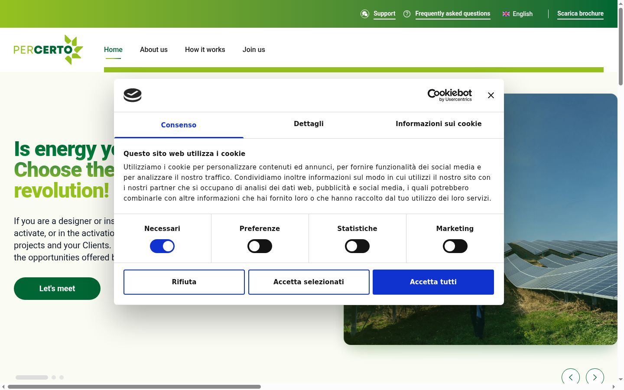Select the second slide indicator dot
This screenshot has width=624, height=390.
(54, 377)
